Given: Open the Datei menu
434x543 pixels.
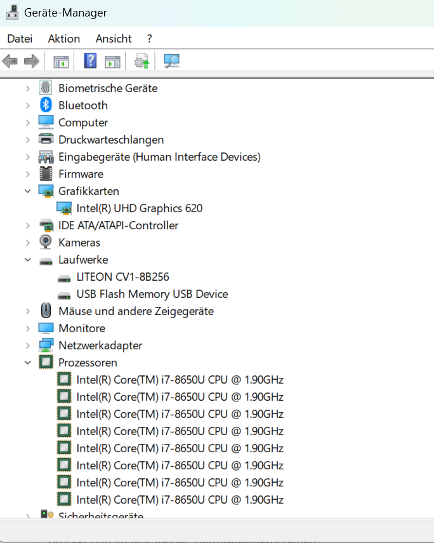Looking at the screenshot, I should click(20, 39).
